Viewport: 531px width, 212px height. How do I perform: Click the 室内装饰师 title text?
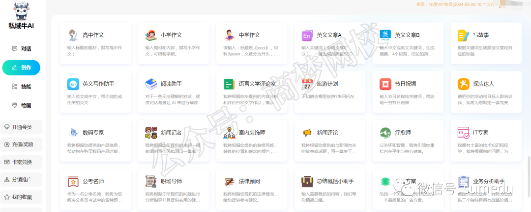tap(252, 133)
